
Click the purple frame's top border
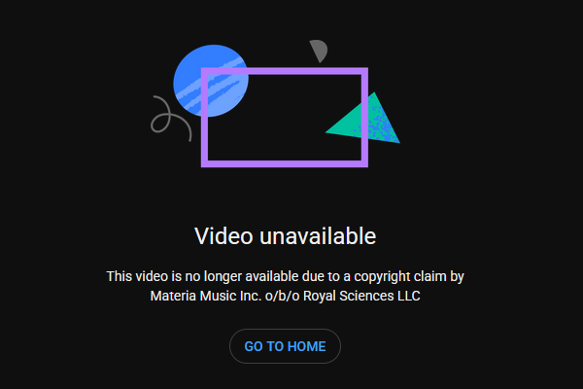point(285,71)
